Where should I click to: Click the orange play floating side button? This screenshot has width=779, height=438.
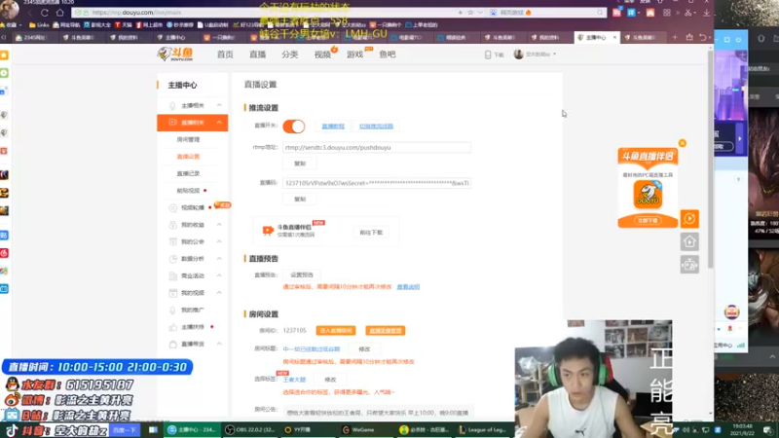click(689, 218)
